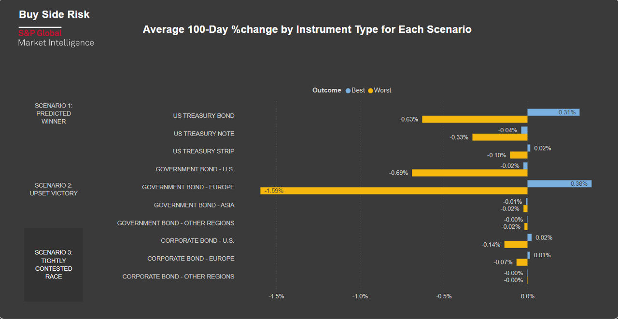
Task: Click the US TREASURY STRIP axis label
Action: pyautogui.click(x=203, y=152)
